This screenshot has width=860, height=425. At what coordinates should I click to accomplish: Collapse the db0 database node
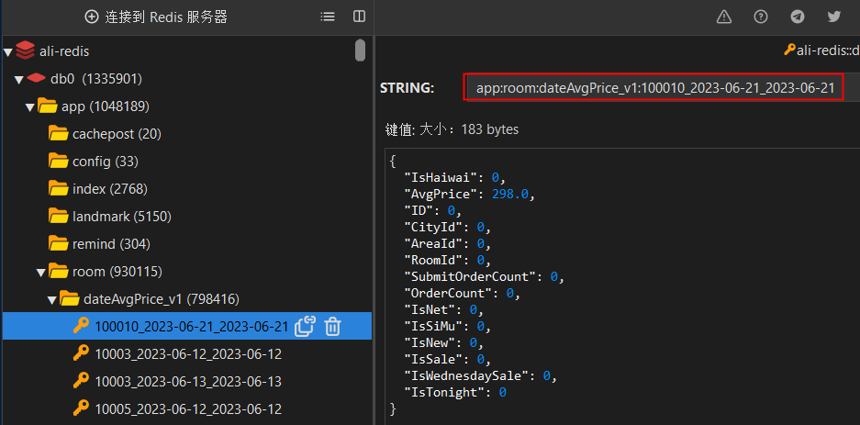(x=18, y=79)
